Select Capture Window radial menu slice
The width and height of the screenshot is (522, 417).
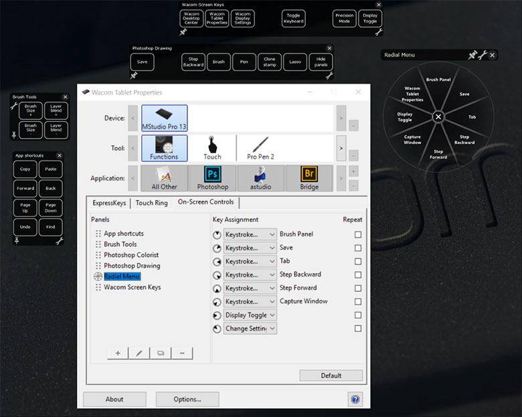click(x=412, y=139)
